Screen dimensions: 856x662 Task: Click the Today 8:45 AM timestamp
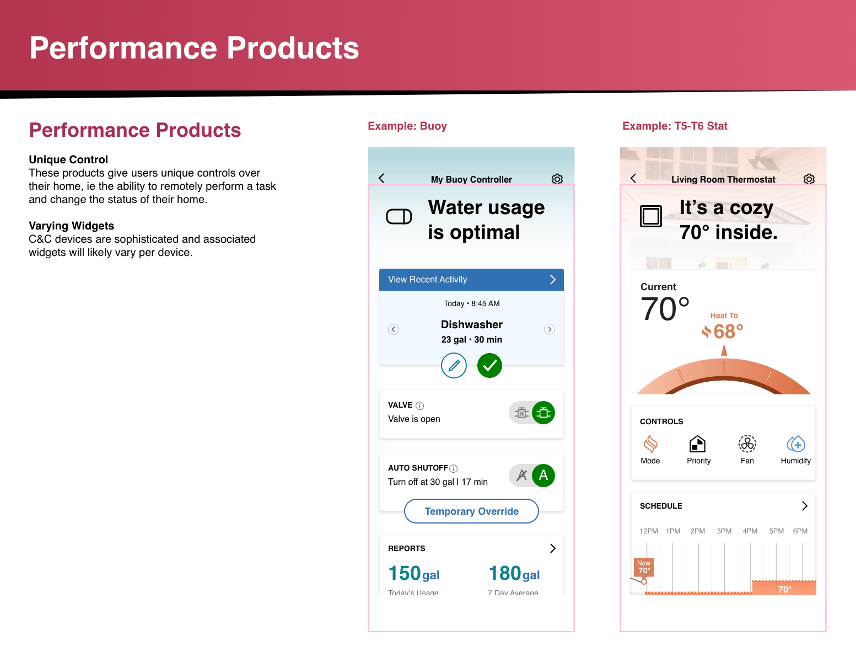471,303
